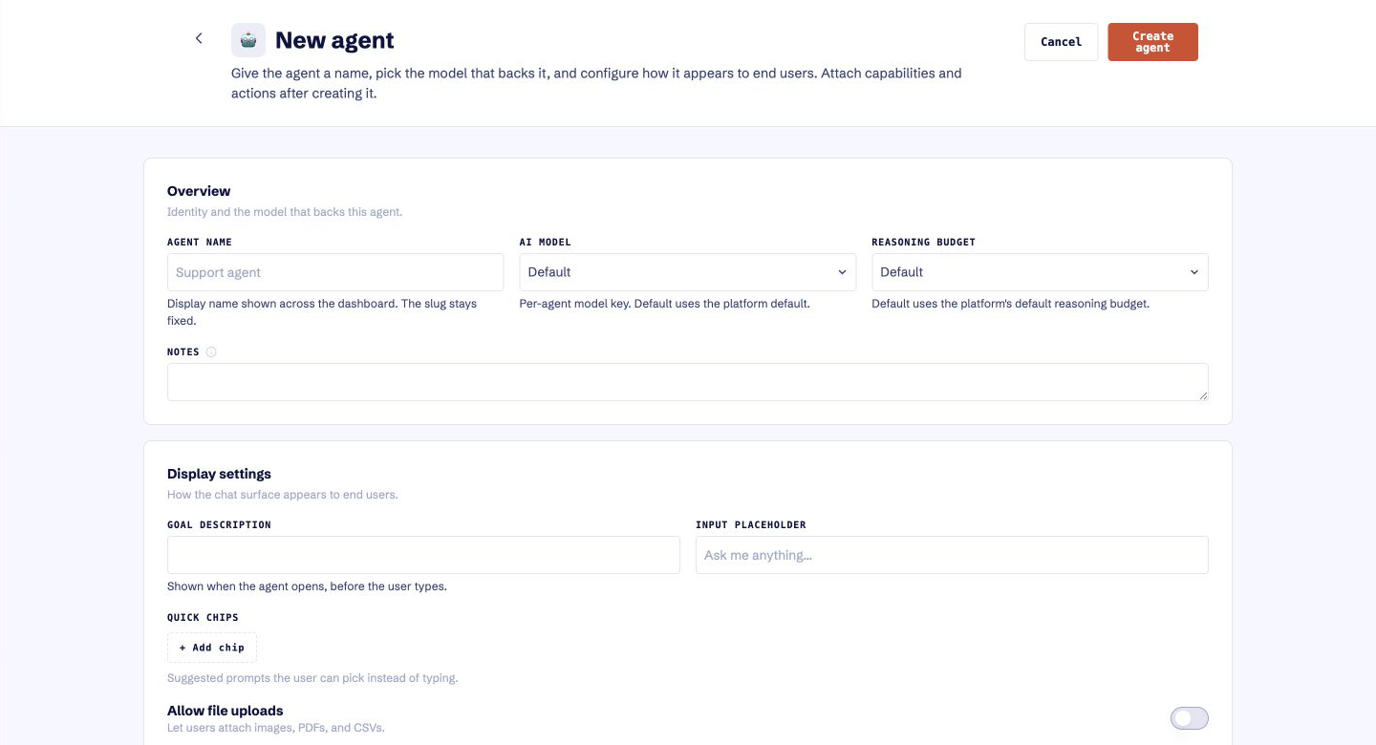The image size is (1376, 745).
Task: Click the "QUICK CHIPS" label
Action: pos(203,617)
